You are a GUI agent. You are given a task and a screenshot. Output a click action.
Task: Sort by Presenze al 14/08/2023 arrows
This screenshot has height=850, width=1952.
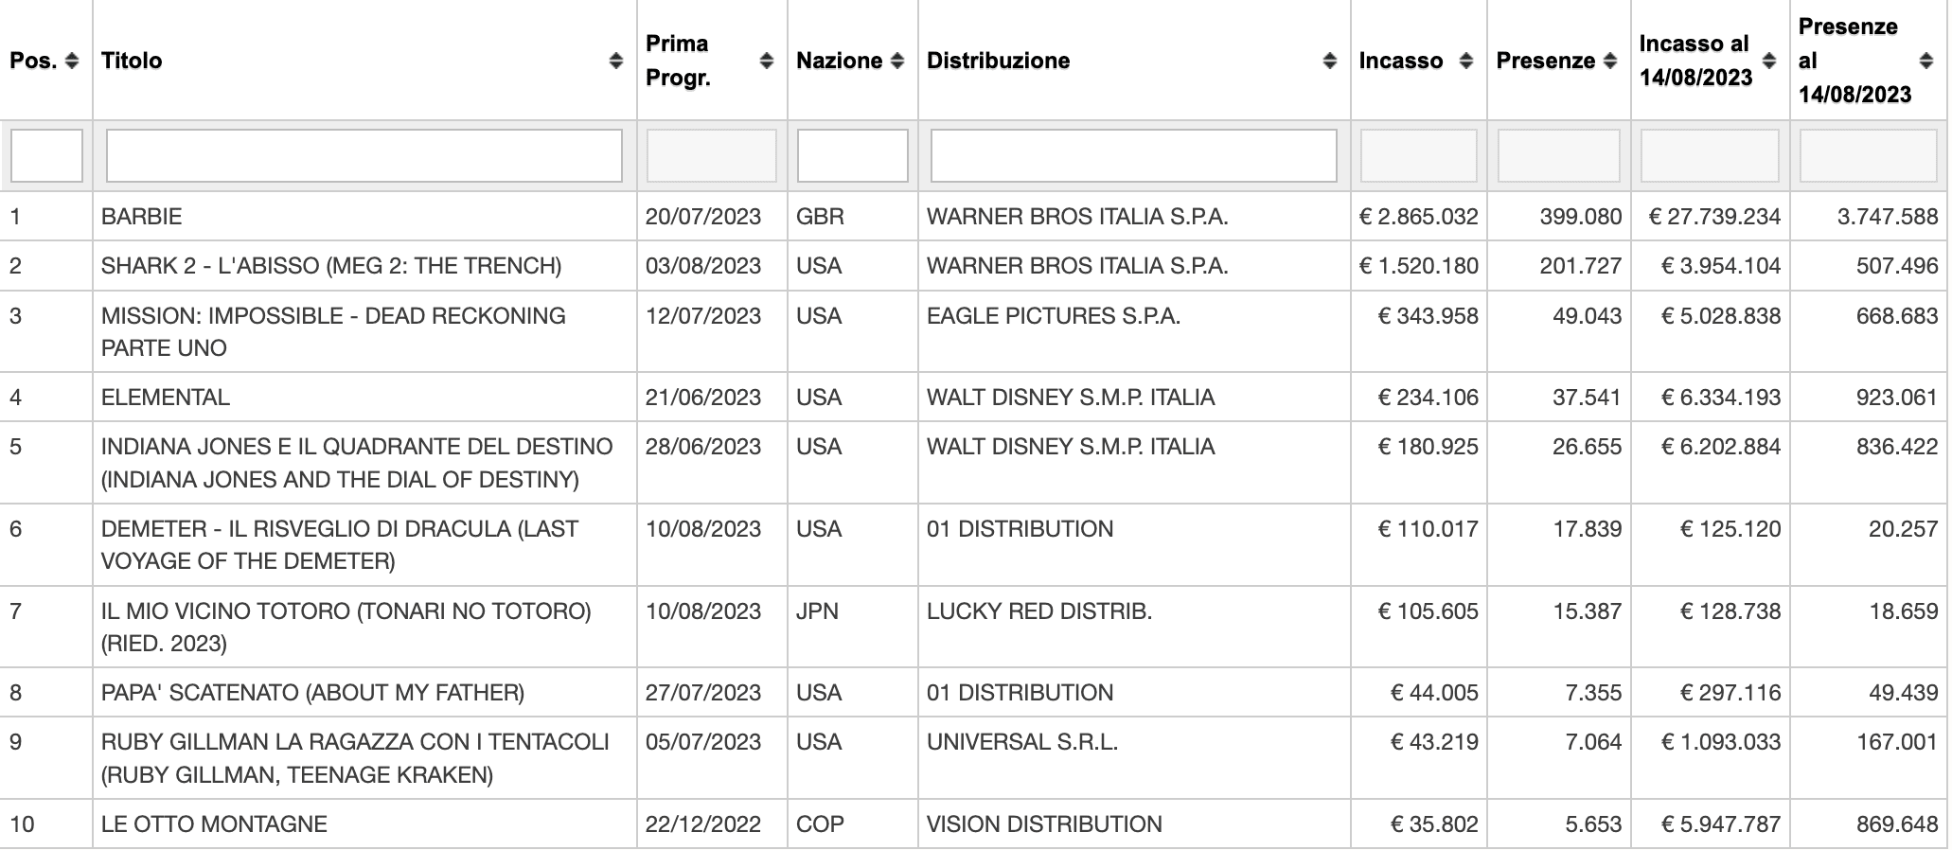pyautogui.click(x=1926, y=61)
